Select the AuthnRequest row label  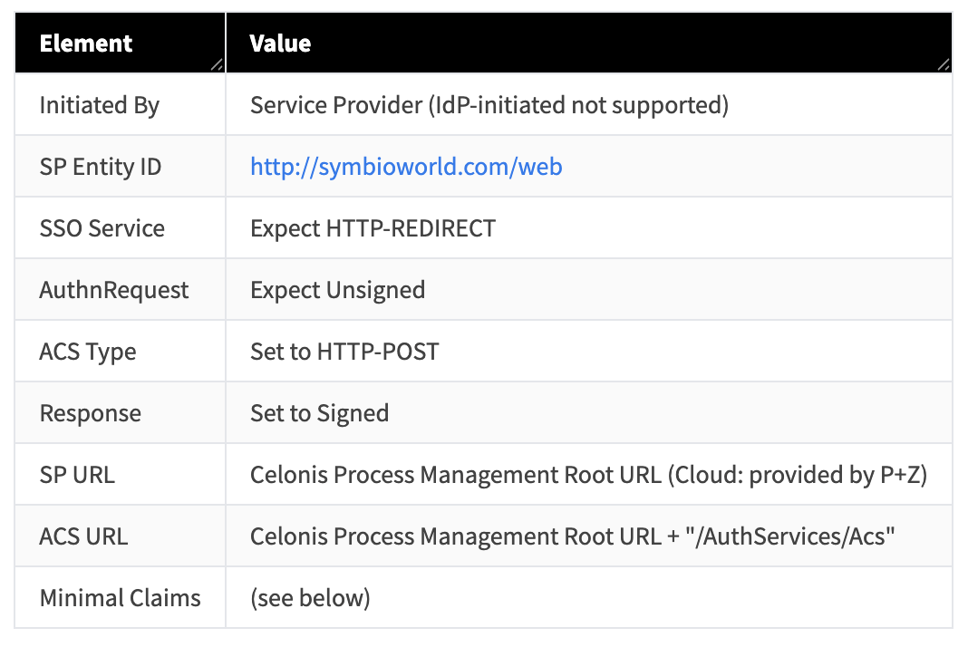pos(113,290)
